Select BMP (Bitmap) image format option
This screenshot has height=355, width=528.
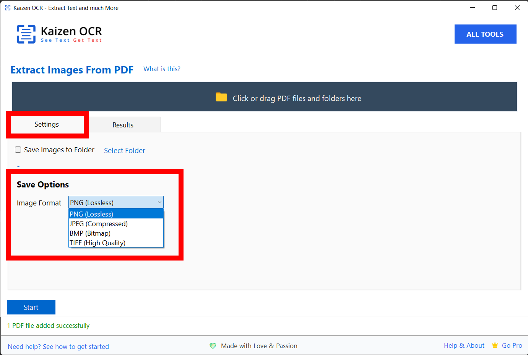(x=90, y=233)
